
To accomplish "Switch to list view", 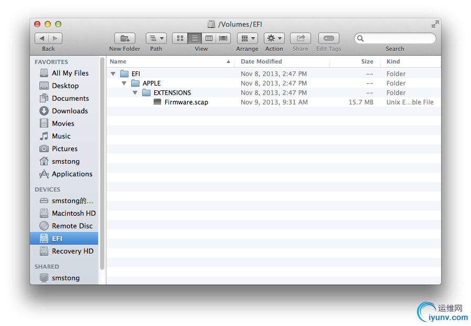I will click(x=195, y=38).
